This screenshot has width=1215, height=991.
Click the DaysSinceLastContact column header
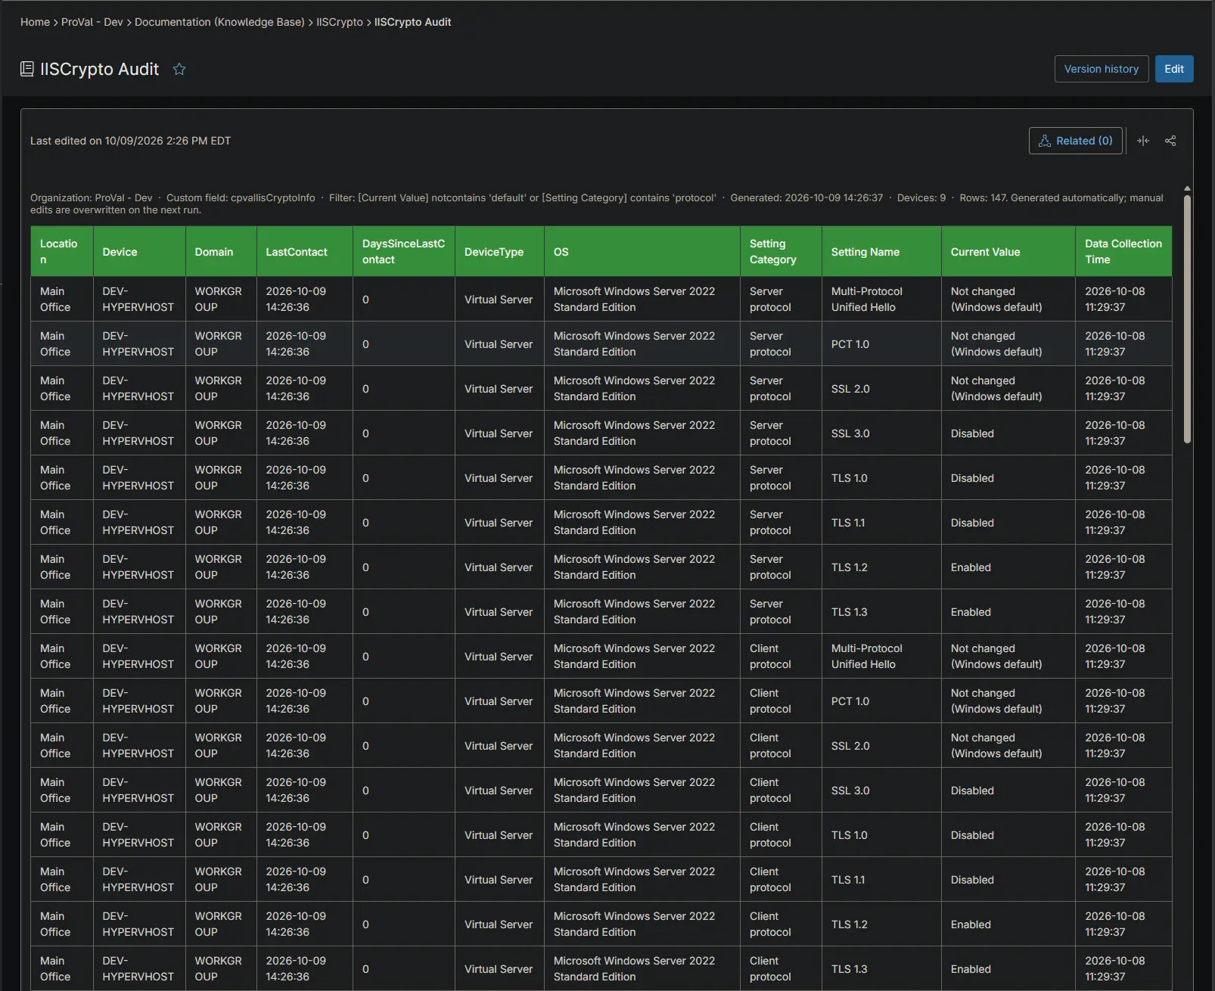[x=404, y=251]
